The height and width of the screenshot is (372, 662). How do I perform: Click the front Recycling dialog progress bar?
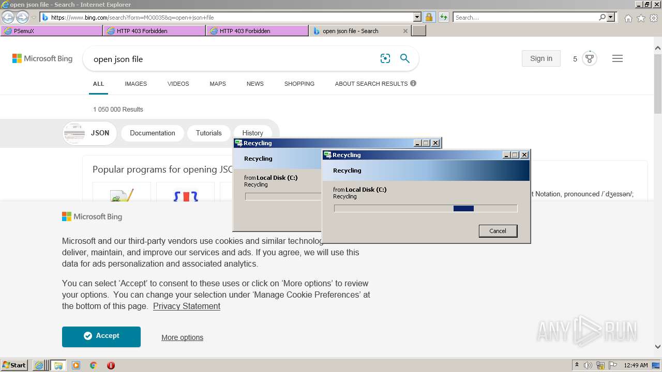click(426, 208)
